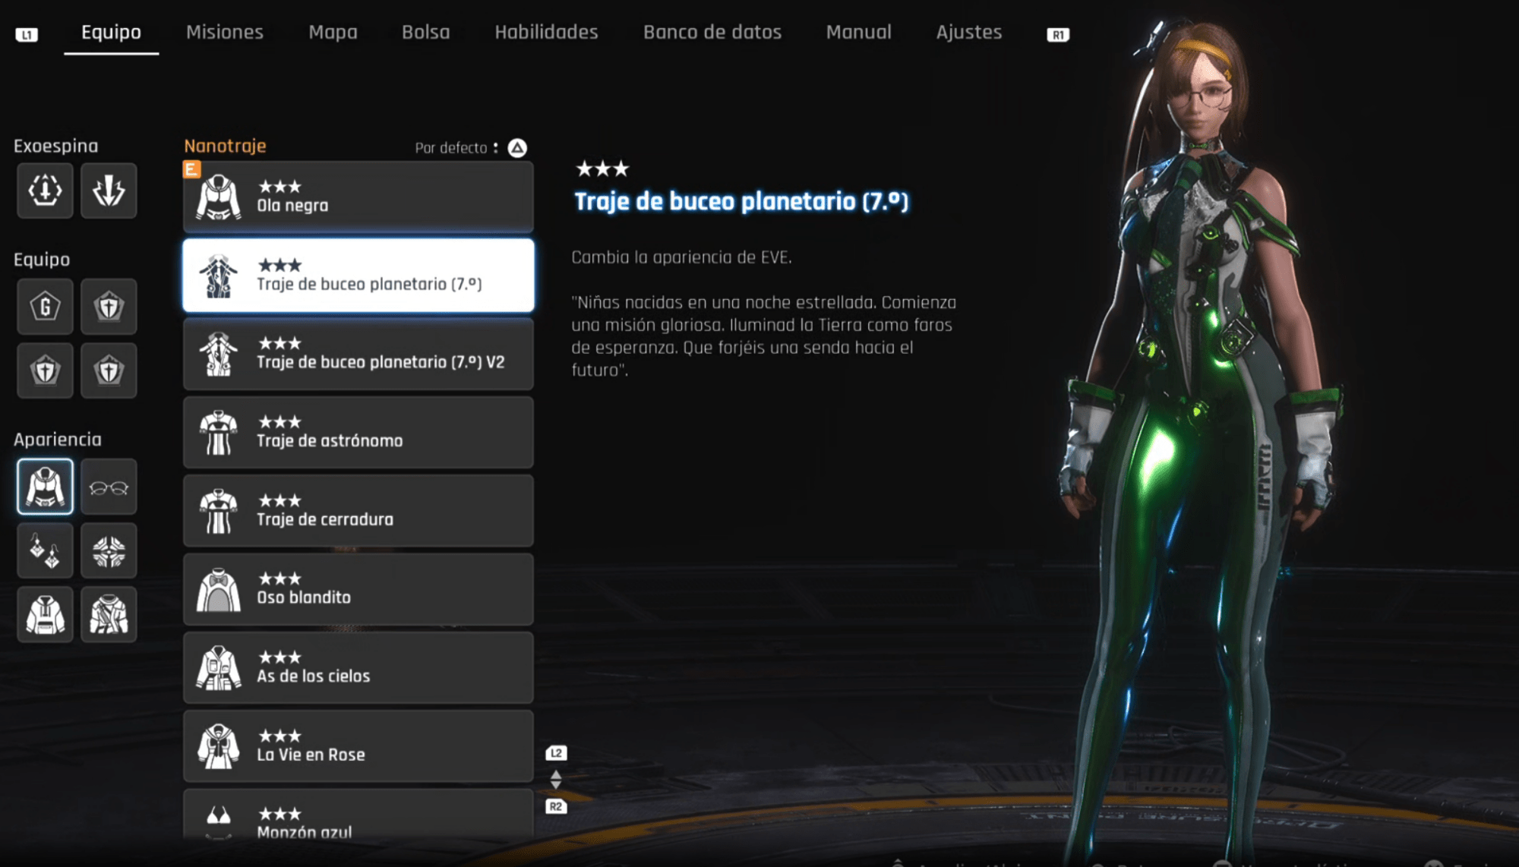Screen dimensions: 1519x867
Task: Open the glasses appearance slot
Action: click(109, 487)
